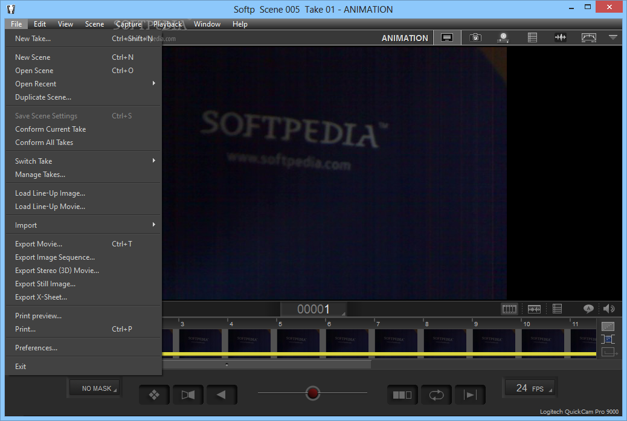Select frame 8 thumbnail in timeline
The height and width of the screenshot is (421, 627).
click(445, 340)
